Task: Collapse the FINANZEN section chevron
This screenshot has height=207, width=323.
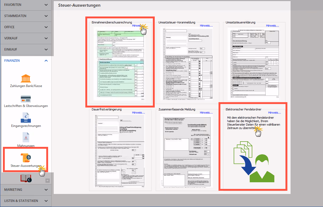Action: pos(46,61)
